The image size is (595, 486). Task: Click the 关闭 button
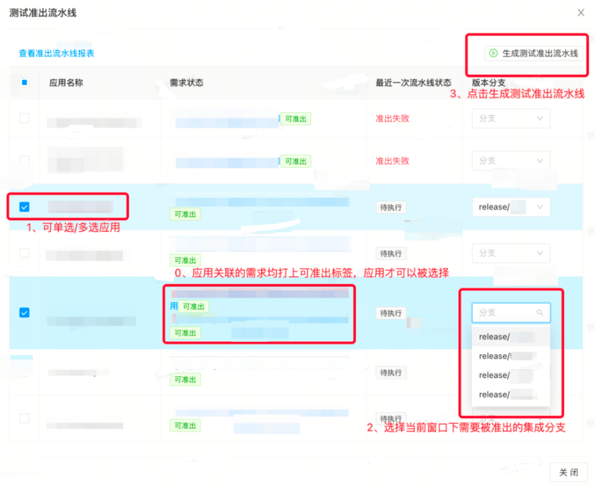click(x=569, y=472)
